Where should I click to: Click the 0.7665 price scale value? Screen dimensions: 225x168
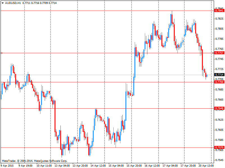[219, 100]
